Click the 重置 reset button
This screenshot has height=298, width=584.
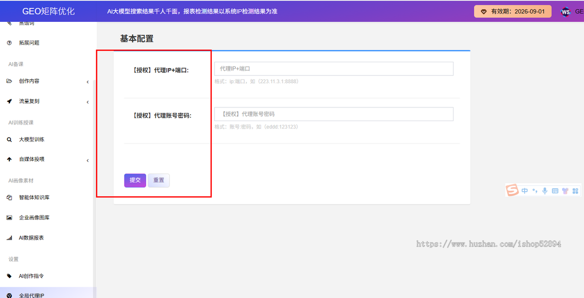click(x=159, y=180)
